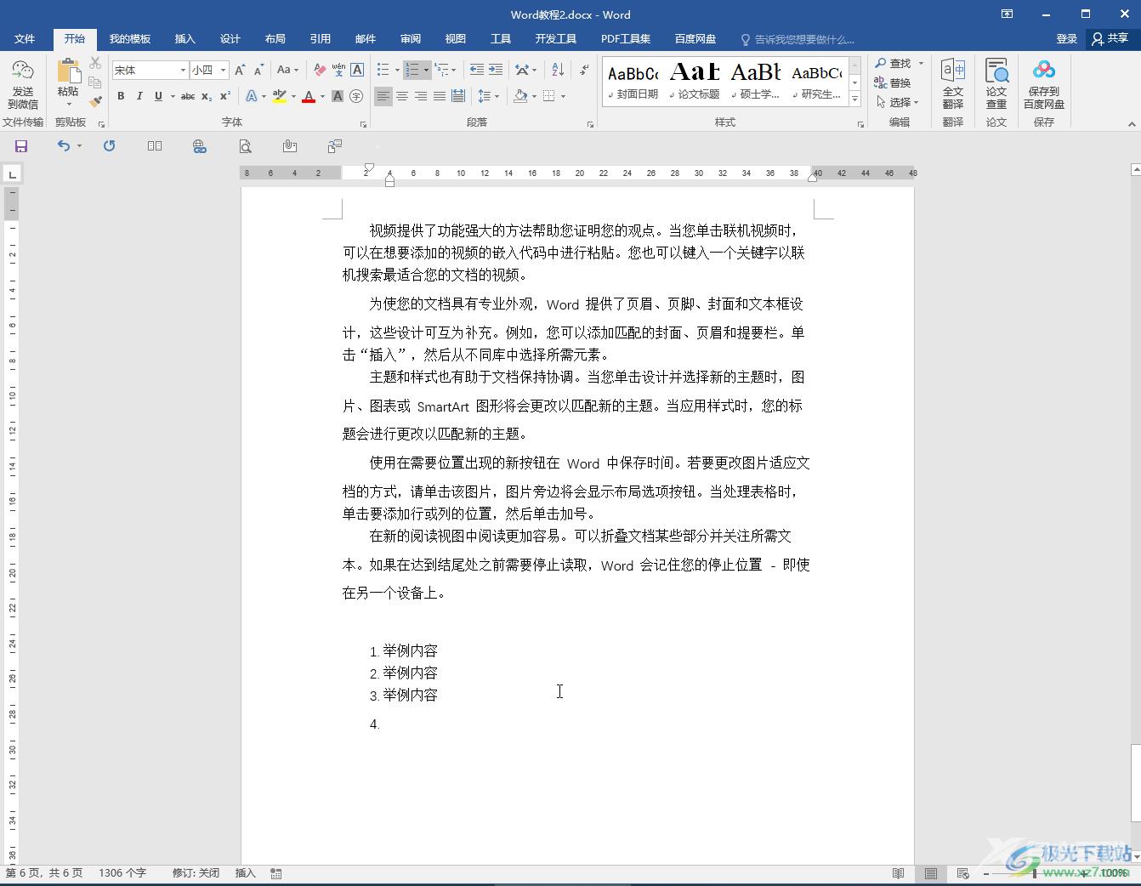Open the thesis plagiarism check
The width and height of the screenshot is (1141, 886).
coord(996,84)
